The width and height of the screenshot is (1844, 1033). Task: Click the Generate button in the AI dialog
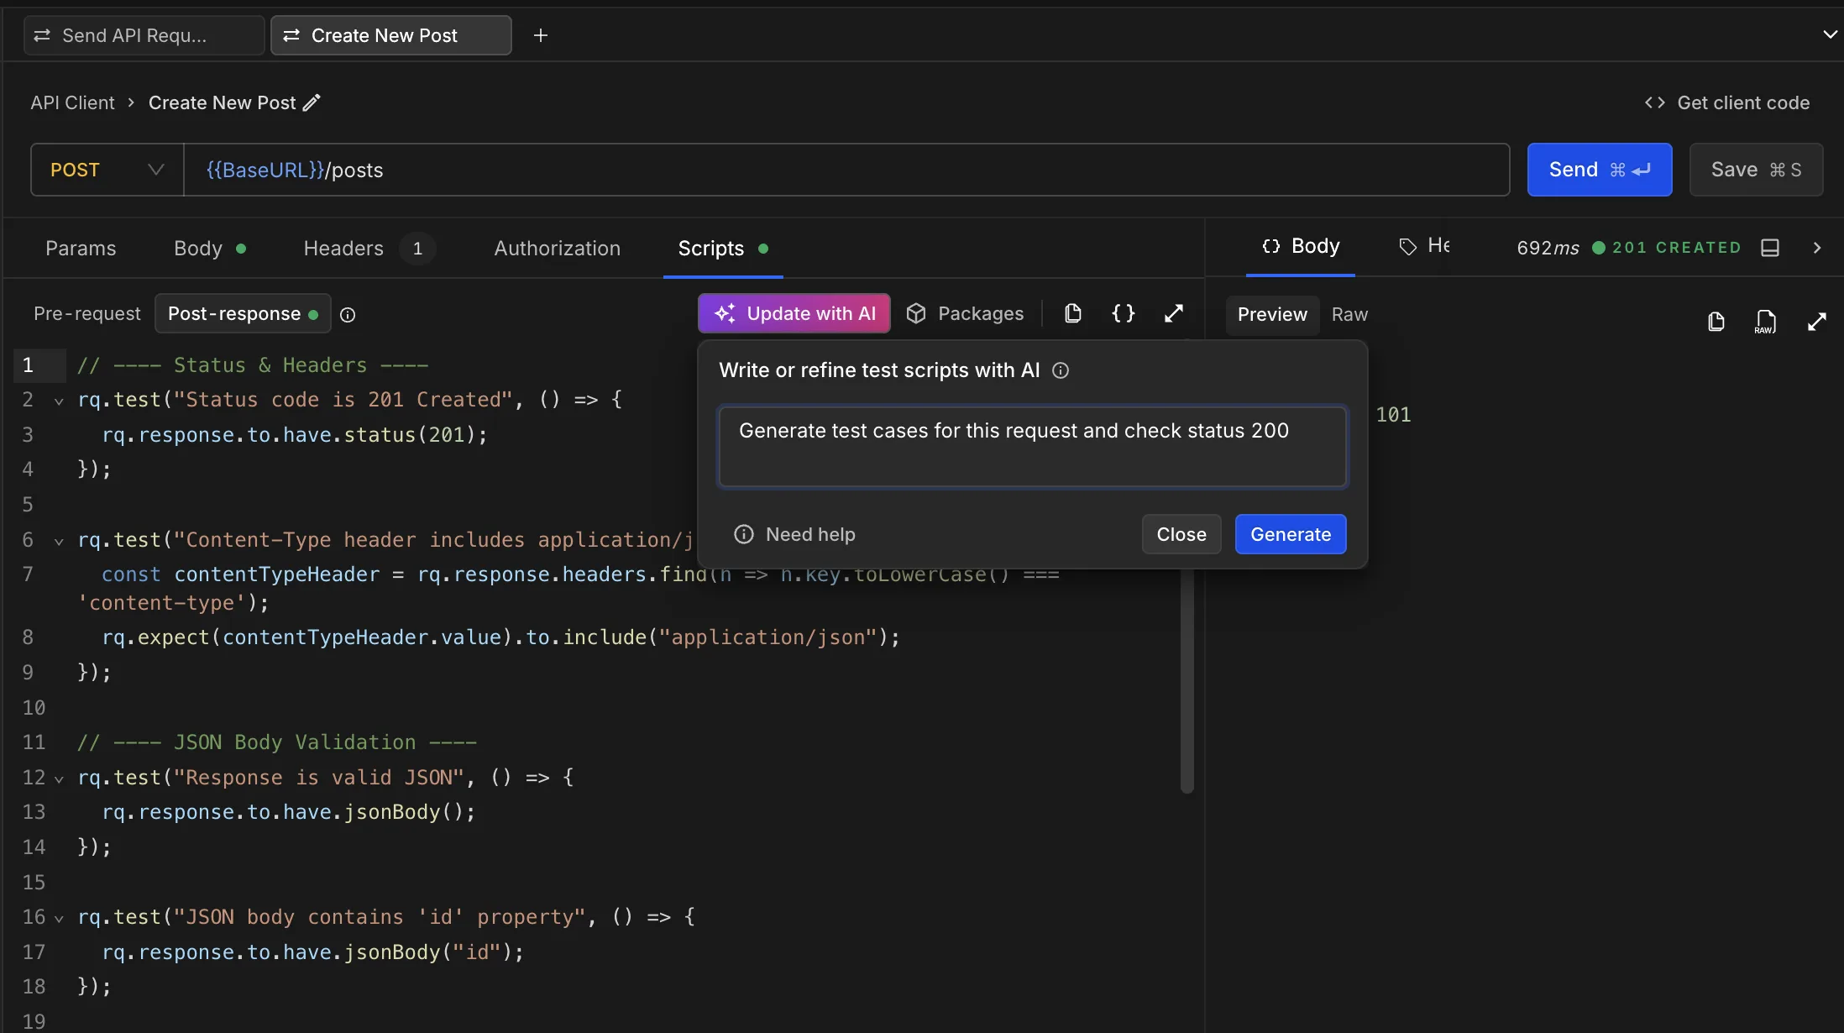pos(1290,533)
